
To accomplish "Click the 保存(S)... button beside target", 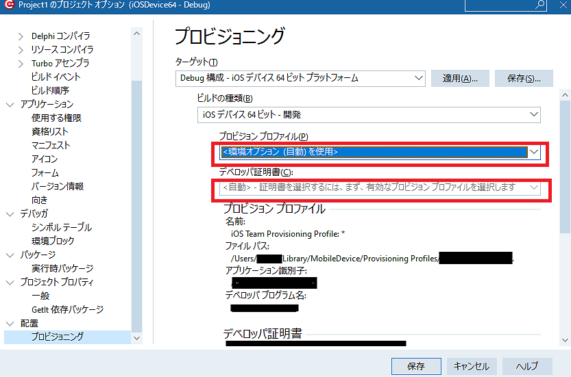I will [524, 78].
